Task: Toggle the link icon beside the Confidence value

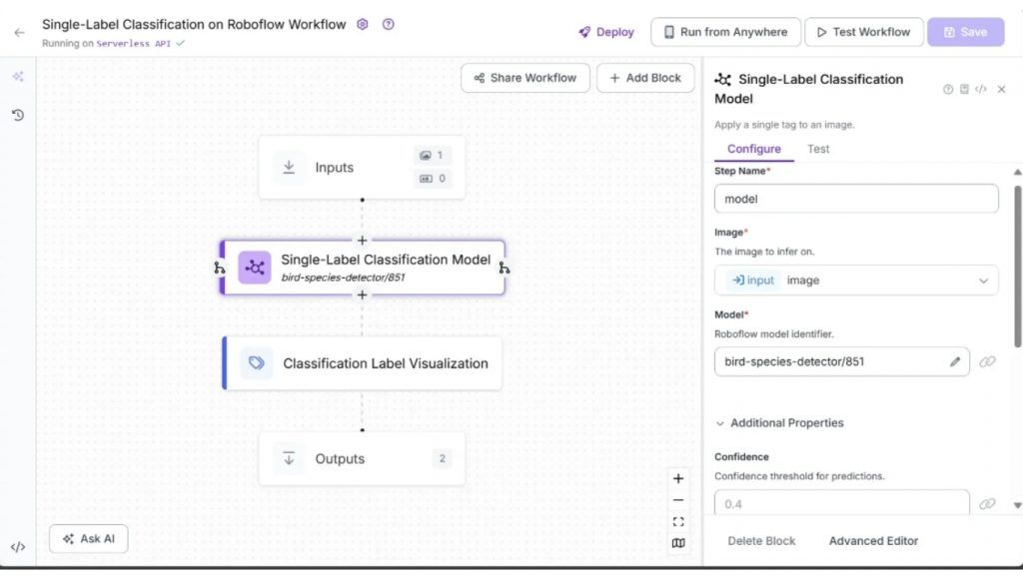Action: pos(988,502)
